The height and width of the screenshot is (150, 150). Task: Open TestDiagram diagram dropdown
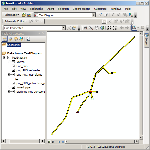[93, 15]
